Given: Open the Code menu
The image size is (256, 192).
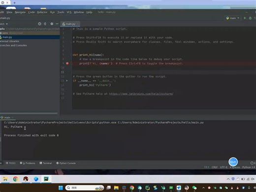Looking at the screenshot, I should pyautogui.click(x=32, y=12).
